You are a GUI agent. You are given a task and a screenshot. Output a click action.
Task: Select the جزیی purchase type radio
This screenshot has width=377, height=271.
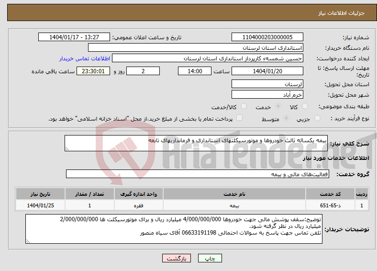(x=317, y=118)
